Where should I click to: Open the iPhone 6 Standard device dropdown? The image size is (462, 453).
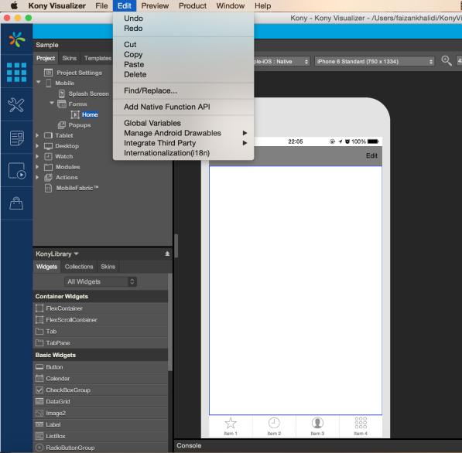(x=375, y=61)
